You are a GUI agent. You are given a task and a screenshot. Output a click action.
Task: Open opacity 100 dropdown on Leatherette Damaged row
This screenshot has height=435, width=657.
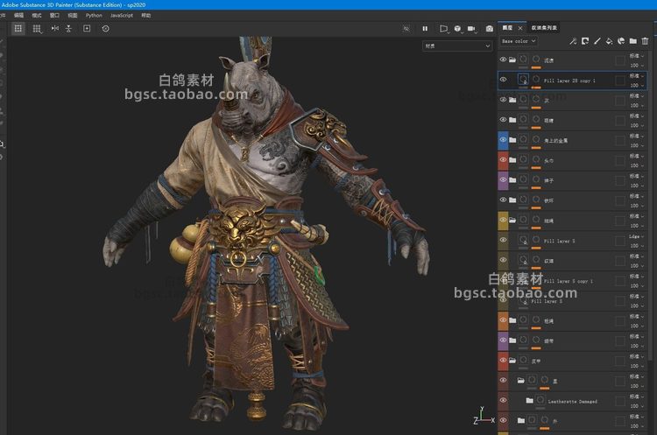point(637,406)
